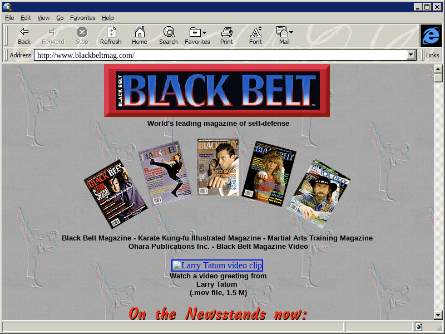Viewport: 445px width, 334px height.
Task: Click the Larry Tatum video clip link
Action: 217,266
